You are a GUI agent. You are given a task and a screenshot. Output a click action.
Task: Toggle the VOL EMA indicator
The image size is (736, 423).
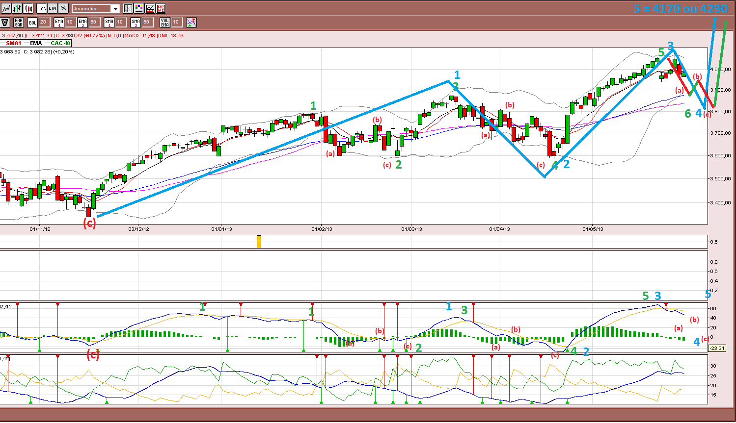165,22
